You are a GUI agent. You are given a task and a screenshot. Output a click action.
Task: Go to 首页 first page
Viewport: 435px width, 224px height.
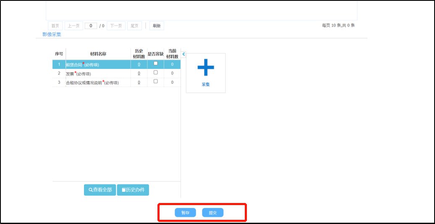point(55,26)
